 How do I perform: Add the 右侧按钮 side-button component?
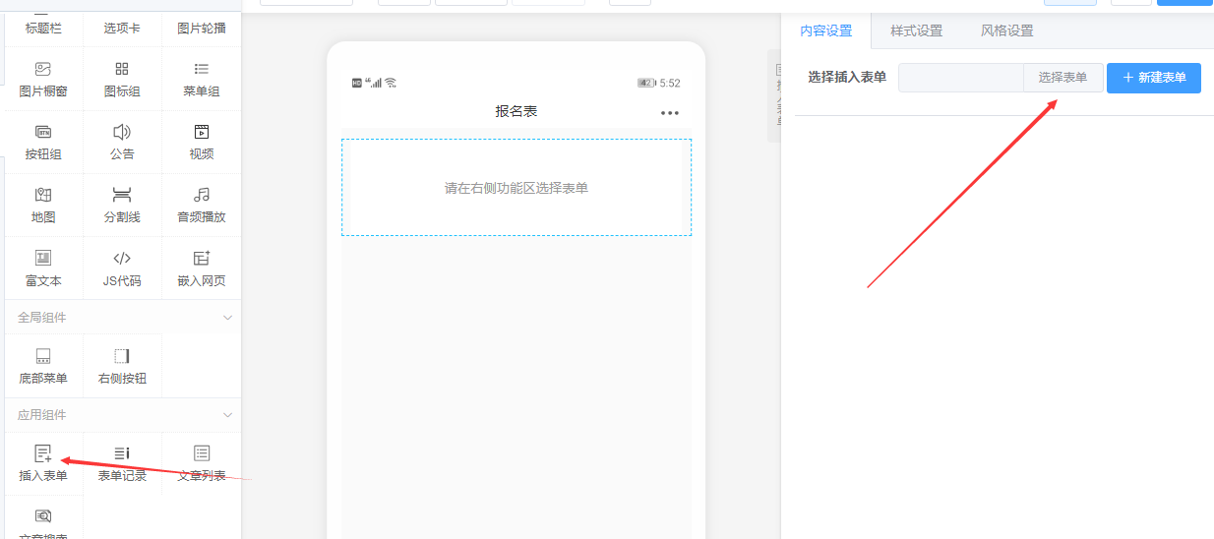122,365
